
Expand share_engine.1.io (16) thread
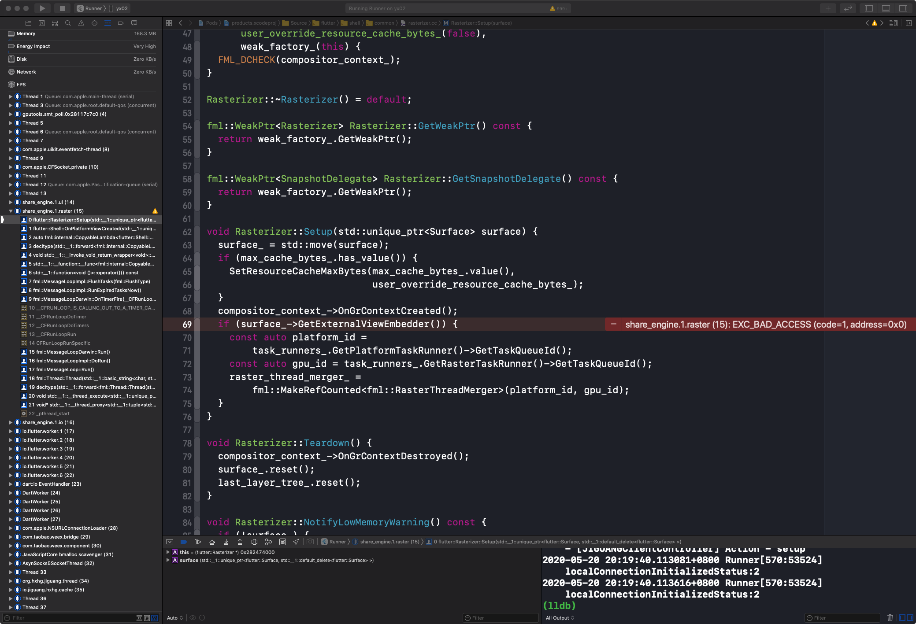tap(11, 422)
